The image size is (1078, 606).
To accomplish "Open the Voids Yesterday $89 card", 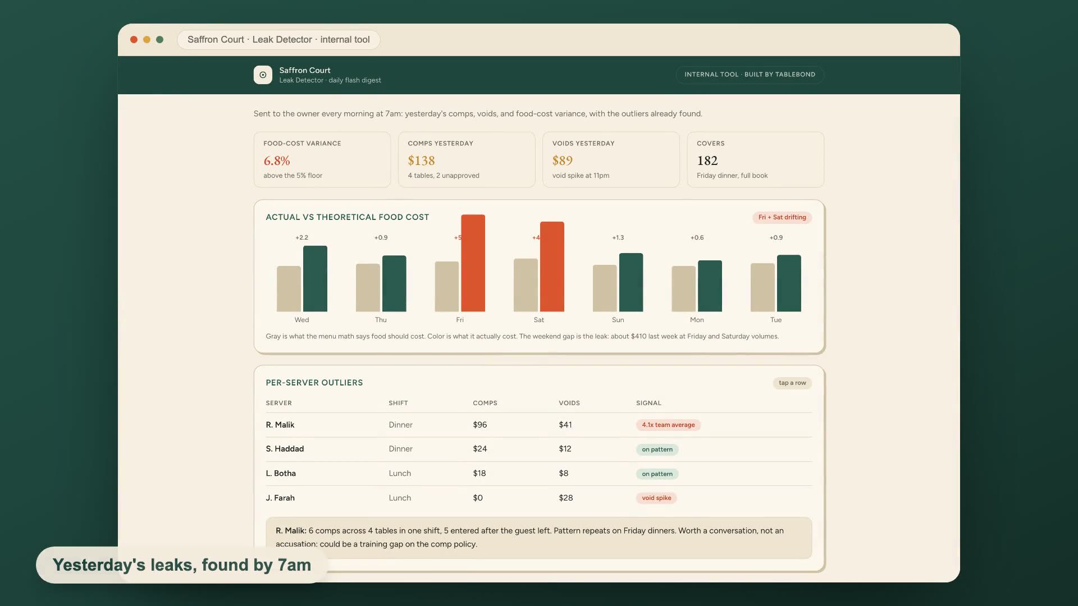I will click(x=611, y=159).
